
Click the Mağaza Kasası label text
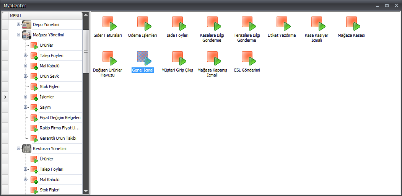(352, 35)
